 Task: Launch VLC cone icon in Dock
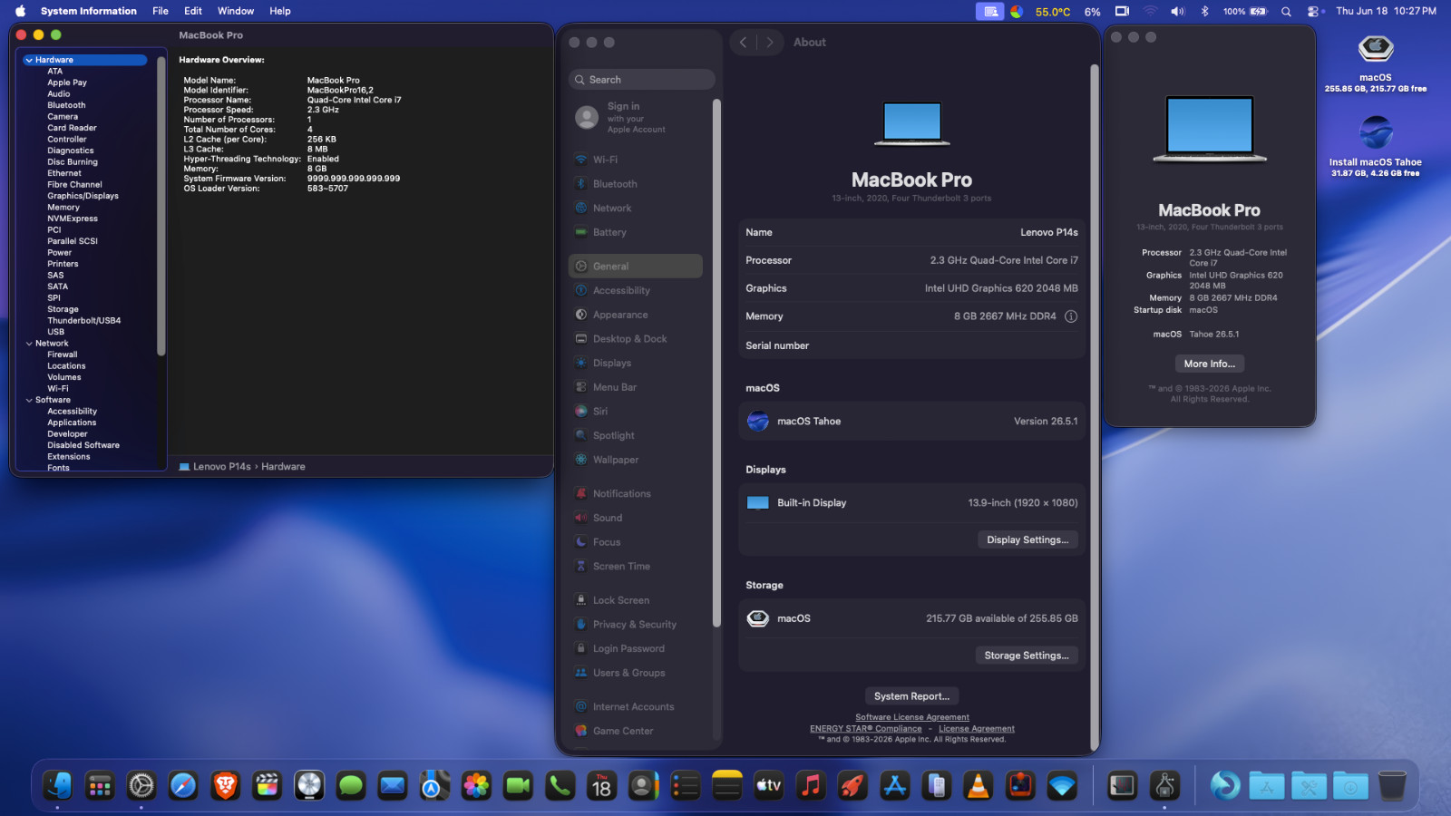click(978, 785)
